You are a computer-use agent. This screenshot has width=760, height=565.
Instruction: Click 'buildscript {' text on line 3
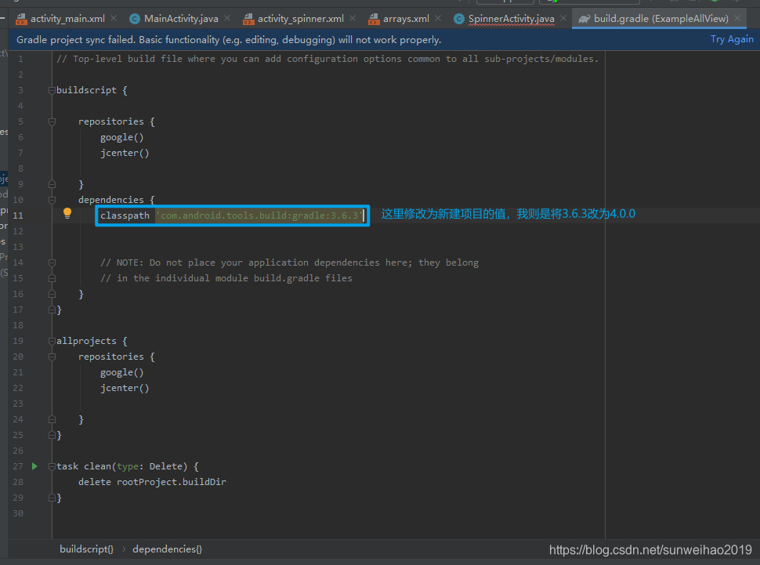coord(92,89)
